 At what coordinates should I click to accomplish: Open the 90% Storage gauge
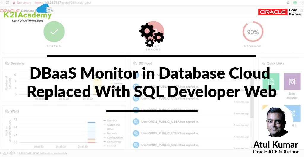point(253,32)
